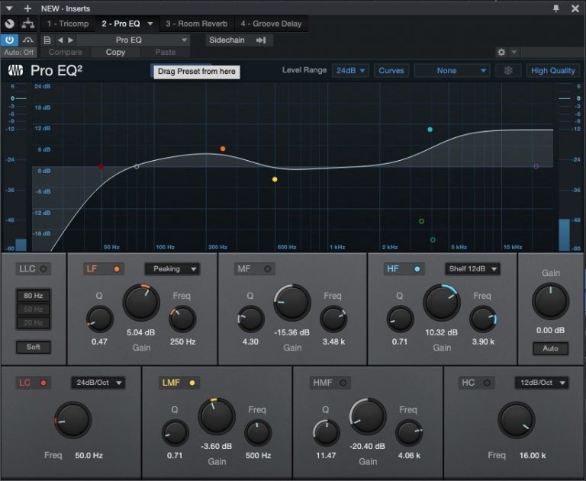Click the Auto: Off automation label
Viewport: 586px width, 481px height.
click(x=18, y=53)
